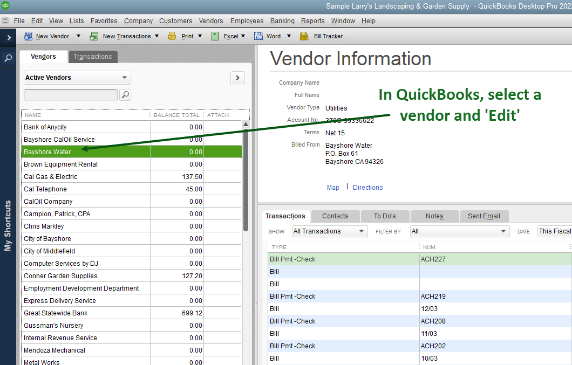The height and width of the screenshot is (365, 572).
Task: Switch to the Notes tab
Action: pyautogui.click(x=434, y=216)
